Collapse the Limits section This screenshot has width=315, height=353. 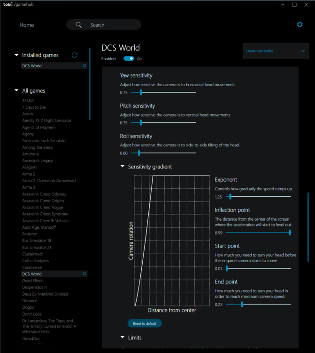(x=123, y=337)
